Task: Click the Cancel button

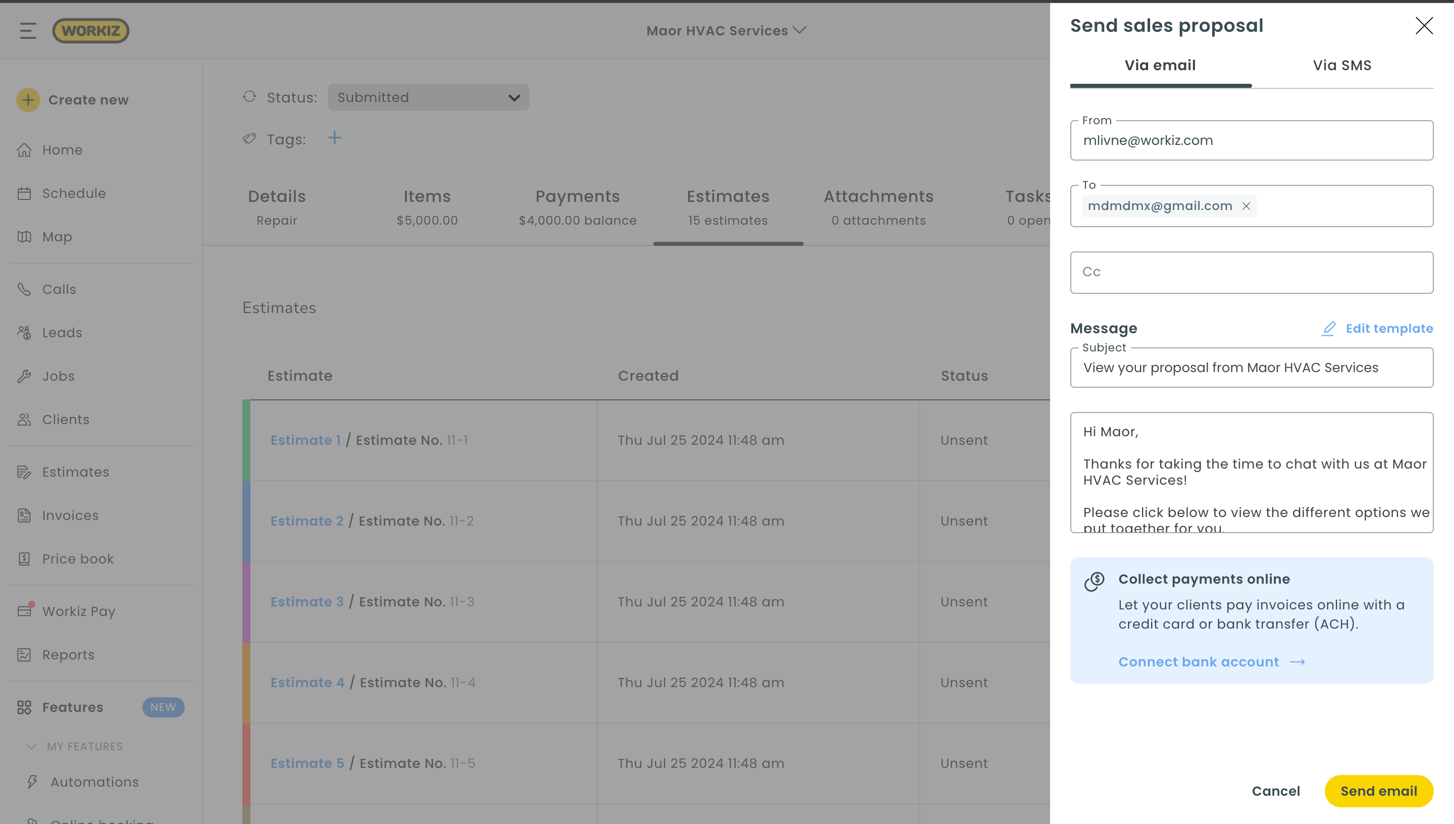Action: 1276,791
